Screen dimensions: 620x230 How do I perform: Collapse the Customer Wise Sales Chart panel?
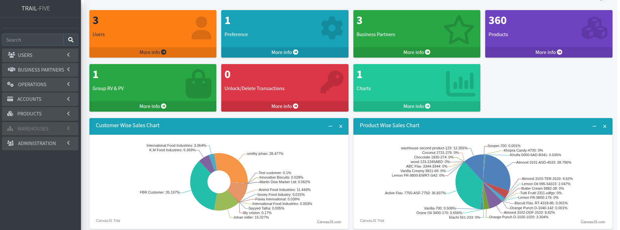click(x=330, y=126)
